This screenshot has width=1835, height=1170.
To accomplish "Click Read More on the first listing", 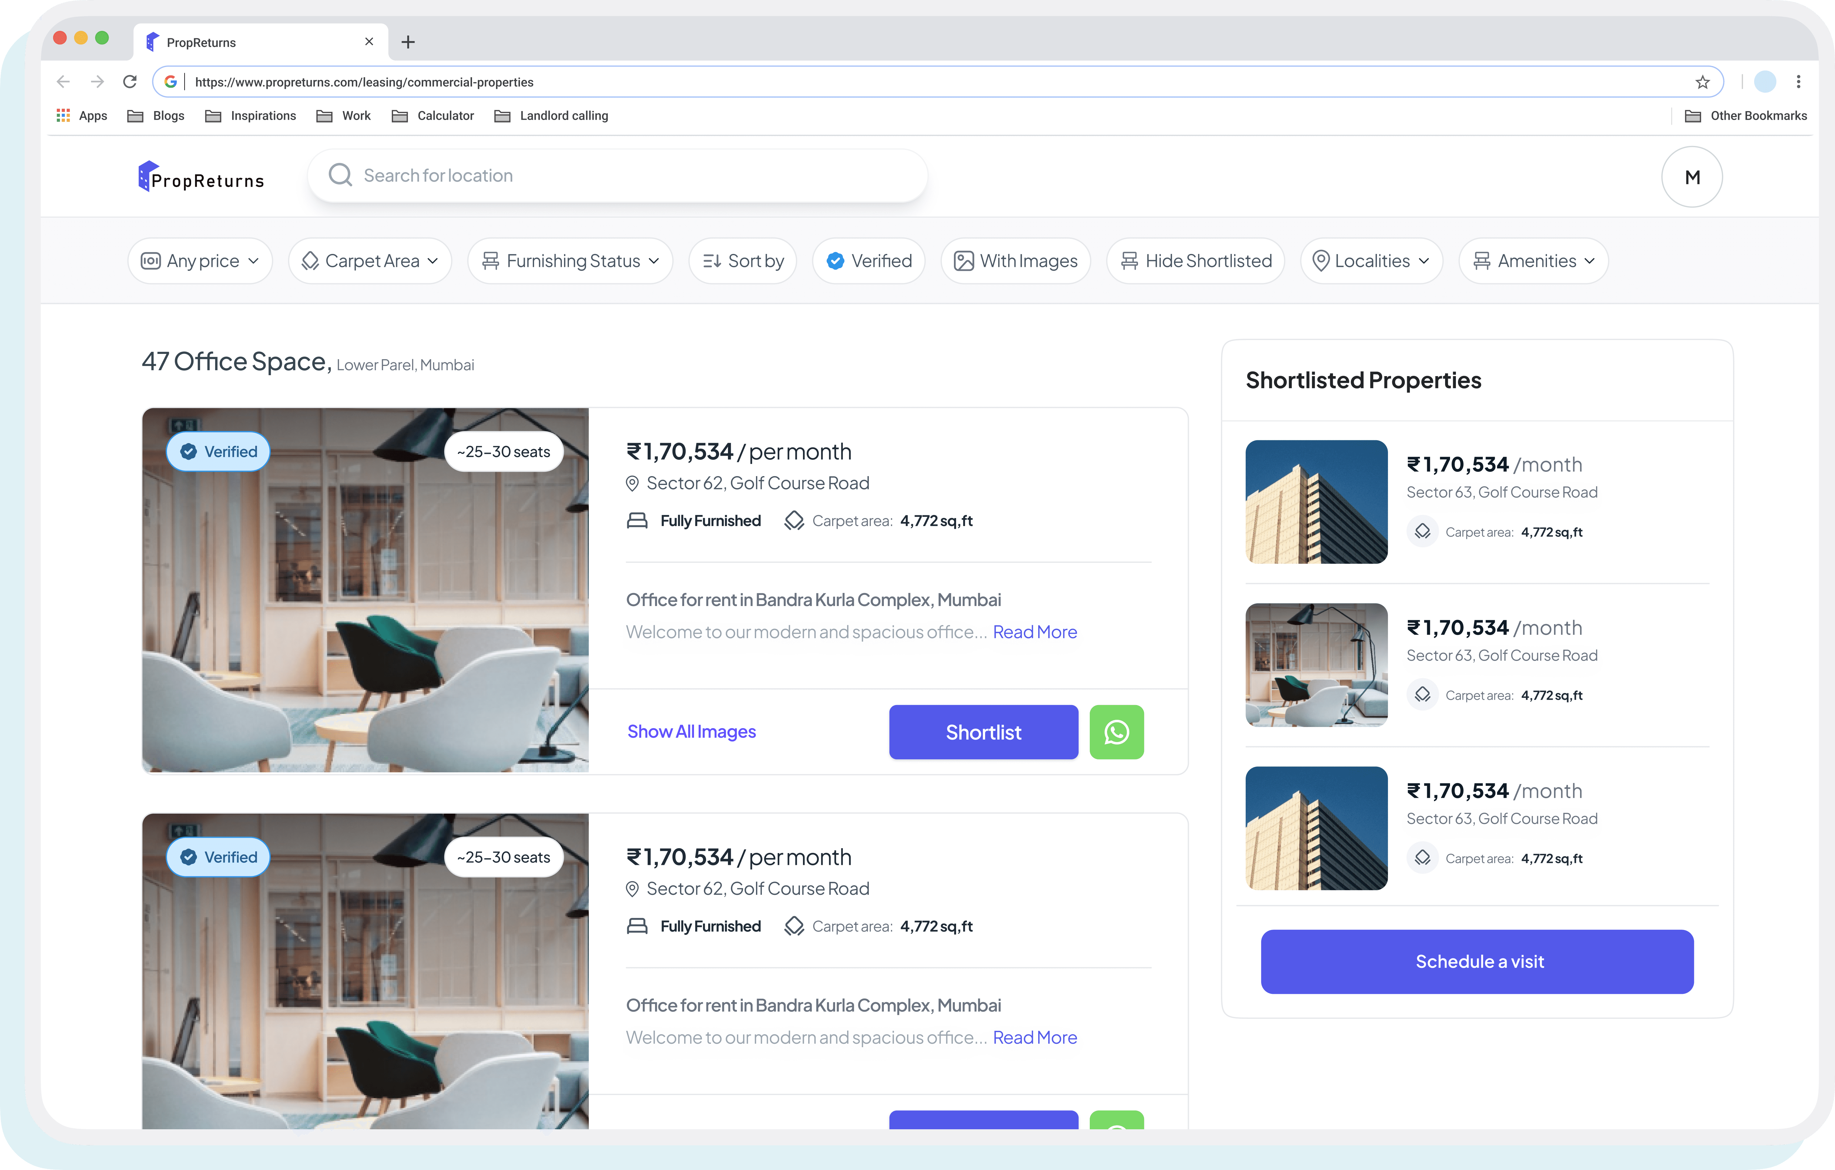I will click(x=1034, y=632).
